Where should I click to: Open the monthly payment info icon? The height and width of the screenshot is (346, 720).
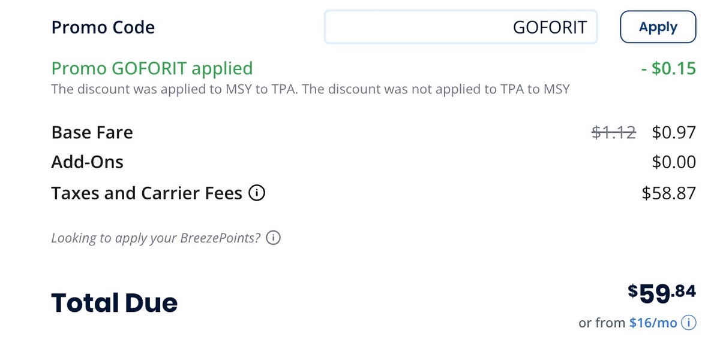pyautogui.click(x=689, y=323)
